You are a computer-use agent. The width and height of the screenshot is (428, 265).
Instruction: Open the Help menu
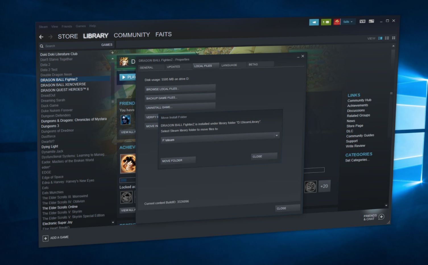[x=93, y=26]
